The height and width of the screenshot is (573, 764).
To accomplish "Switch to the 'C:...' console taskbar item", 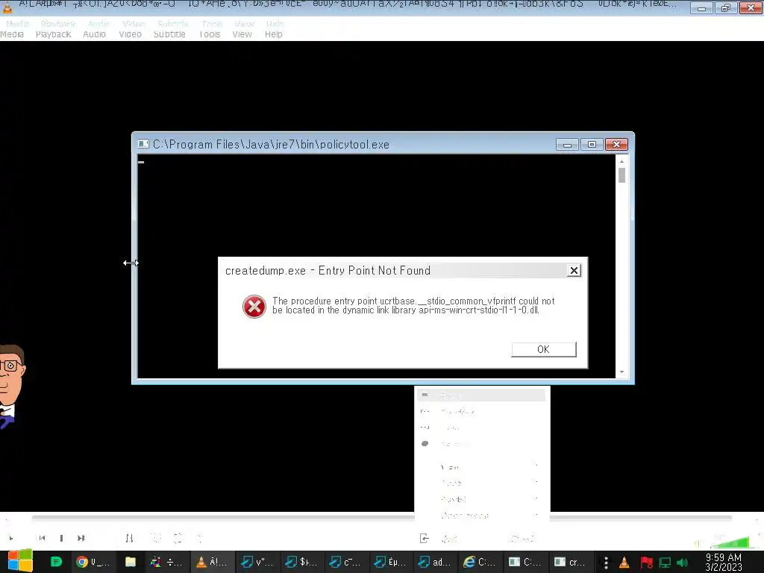I will tap(524, 562).
